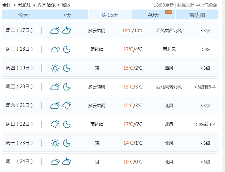This screenshot has height=172, width=225.
Task: Click the 周二 24日 daytime overcast cloud icon
Action: point(55,162)
